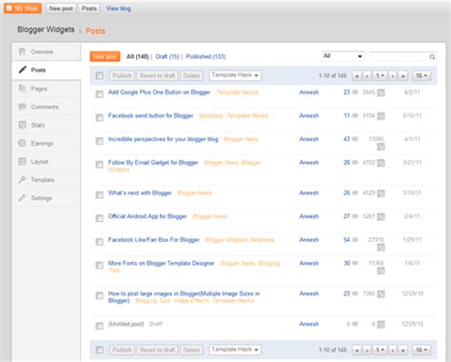Viewport: 451px width, 362px height.
Task: Click the Stats chart icon in sidebar
Action: click(x=22, y=125)
